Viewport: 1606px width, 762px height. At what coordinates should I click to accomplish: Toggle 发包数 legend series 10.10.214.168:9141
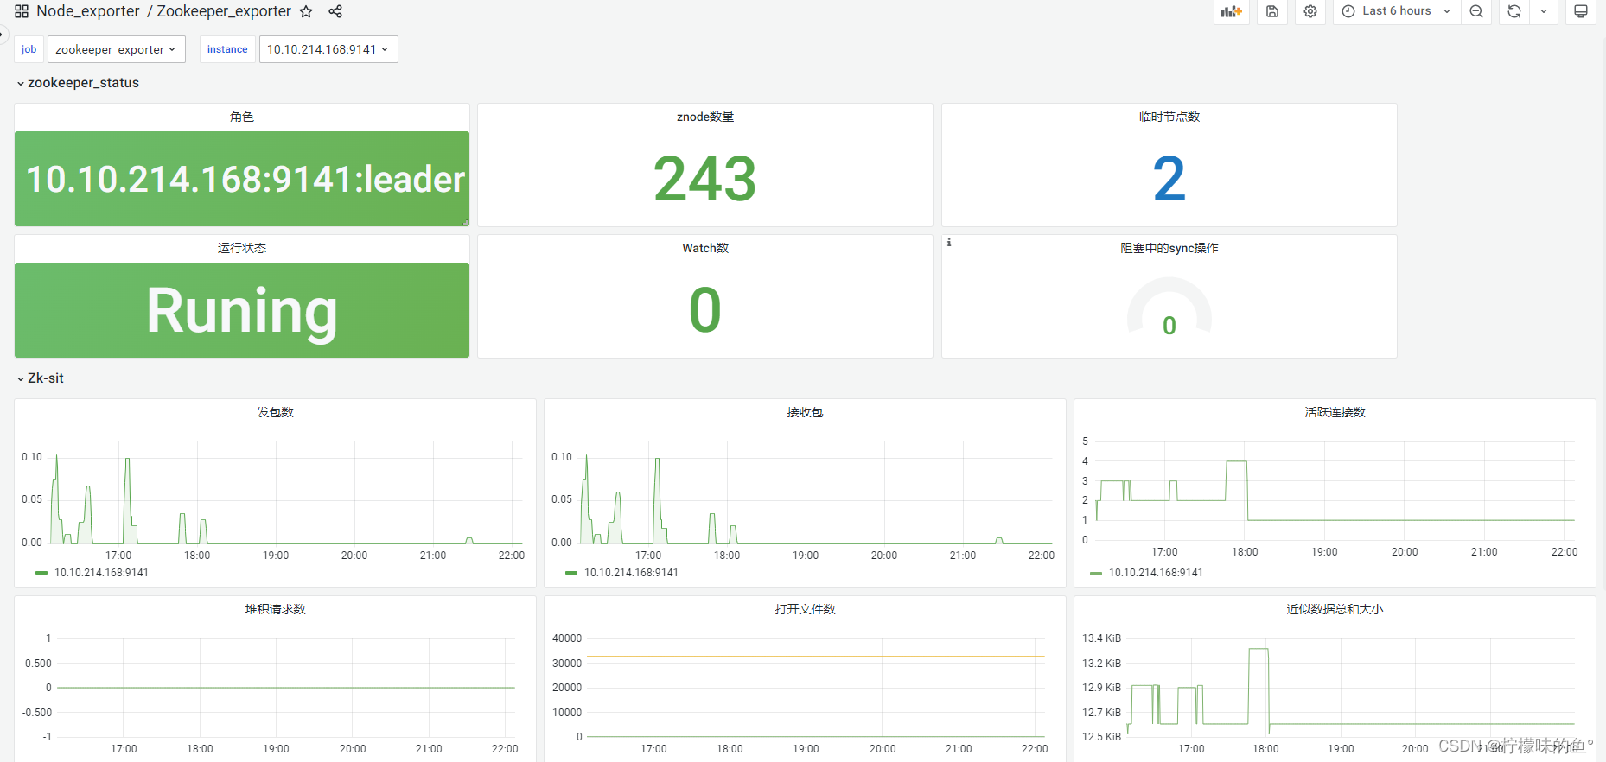coord(101,573)
